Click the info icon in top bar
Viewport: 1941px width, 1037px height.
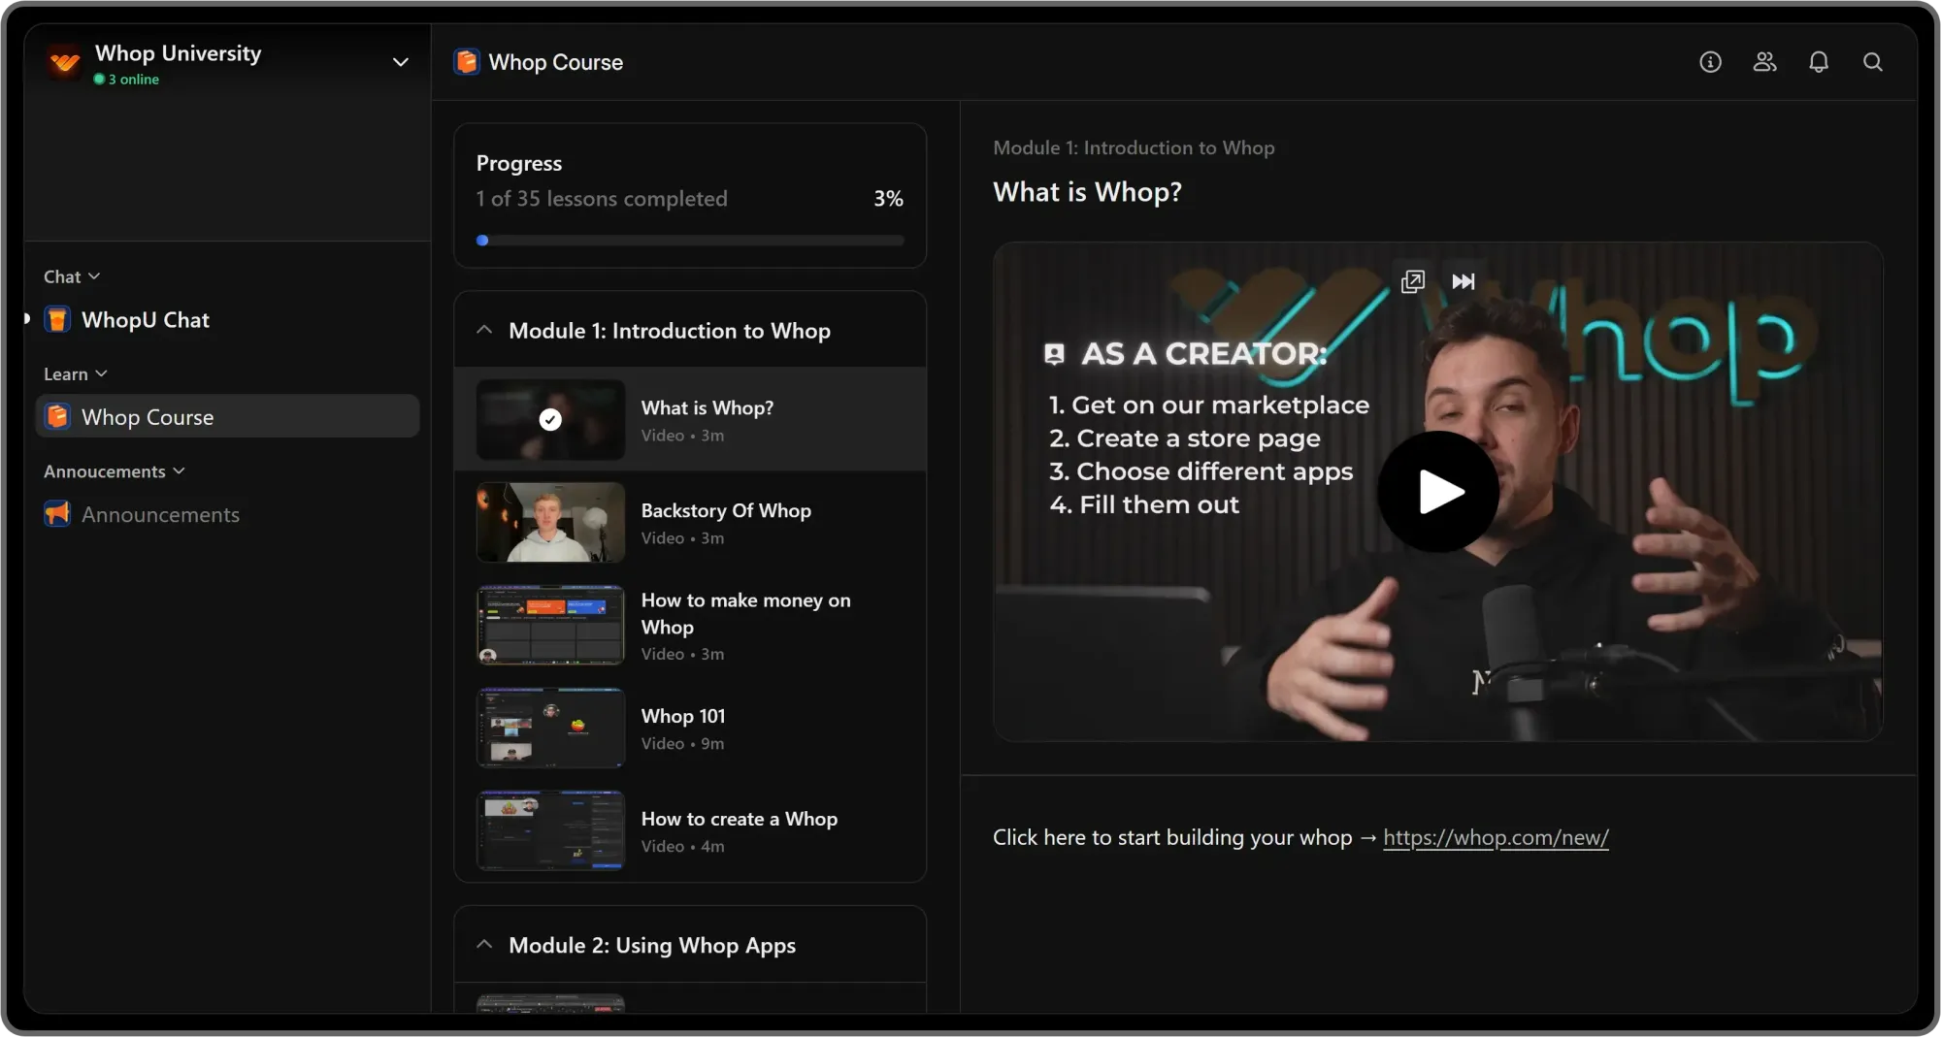(x=1710, y=62)
